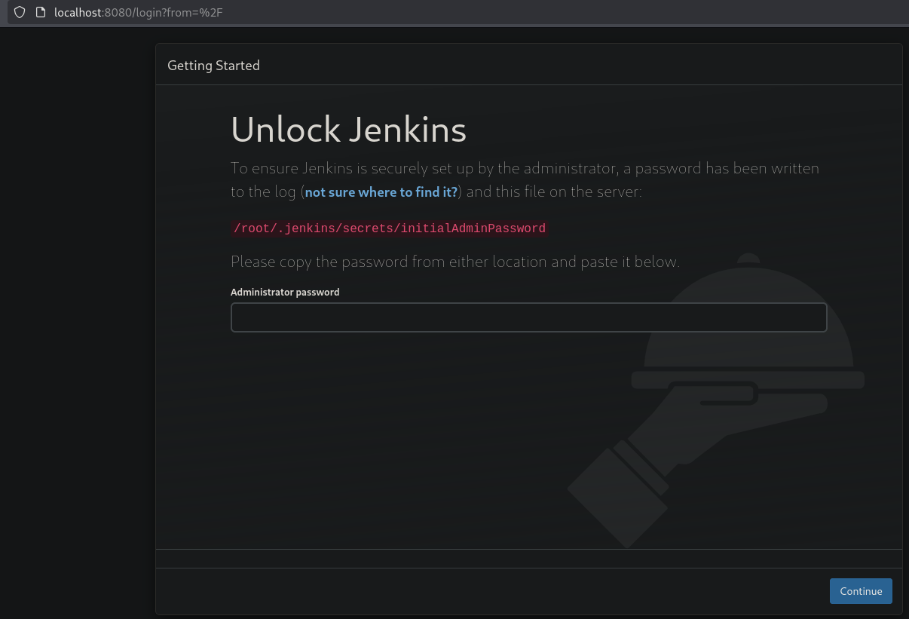Click the 'localhost' host in the URL
909x619 pixels.
(78, 12)
